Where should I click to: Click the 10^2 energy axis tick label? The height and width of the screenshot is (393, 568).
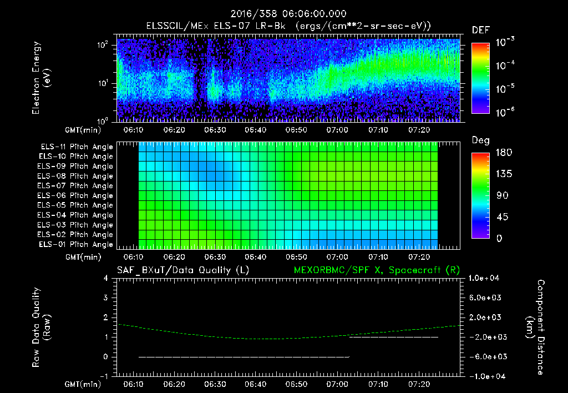click(x=103, y=45)
